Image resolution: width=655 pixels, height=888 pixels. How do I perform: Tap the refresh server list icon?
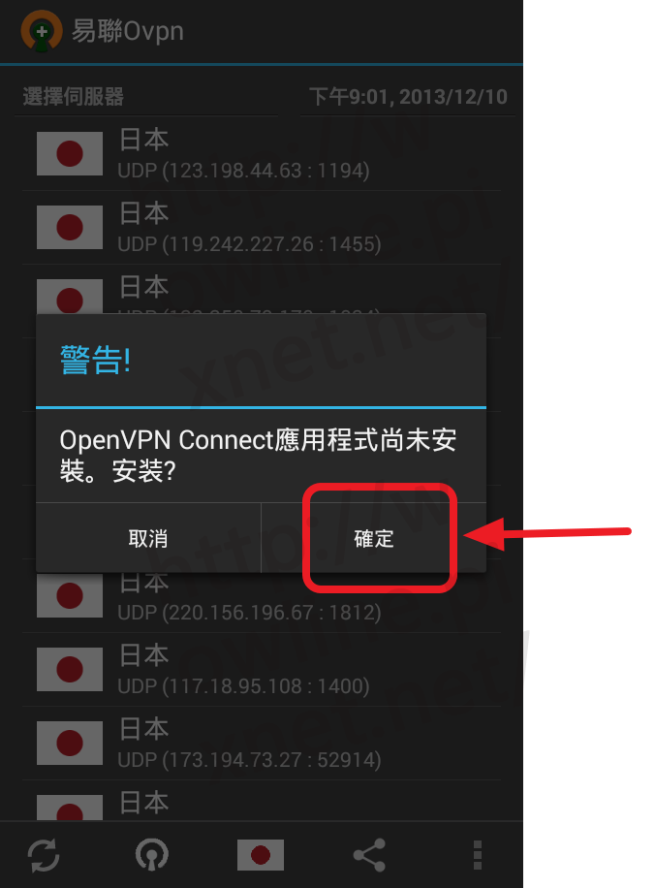pos(44,855)
